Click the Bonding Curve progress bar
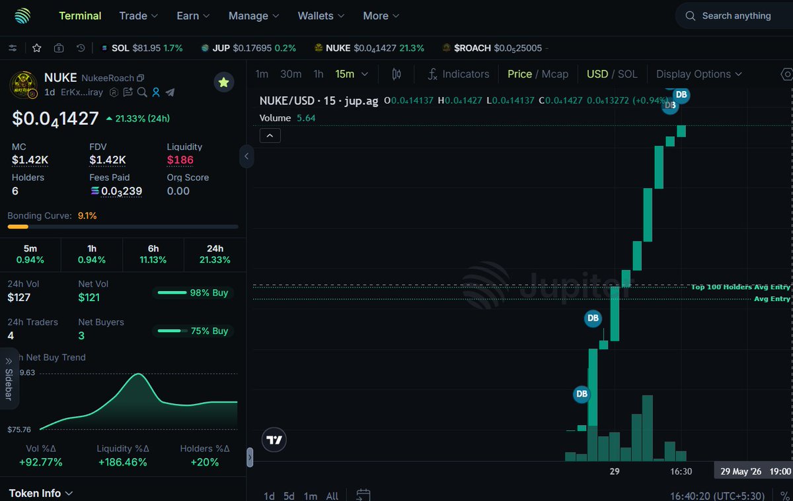The width and height of the screenshot is (793, 501). point(123,226)
